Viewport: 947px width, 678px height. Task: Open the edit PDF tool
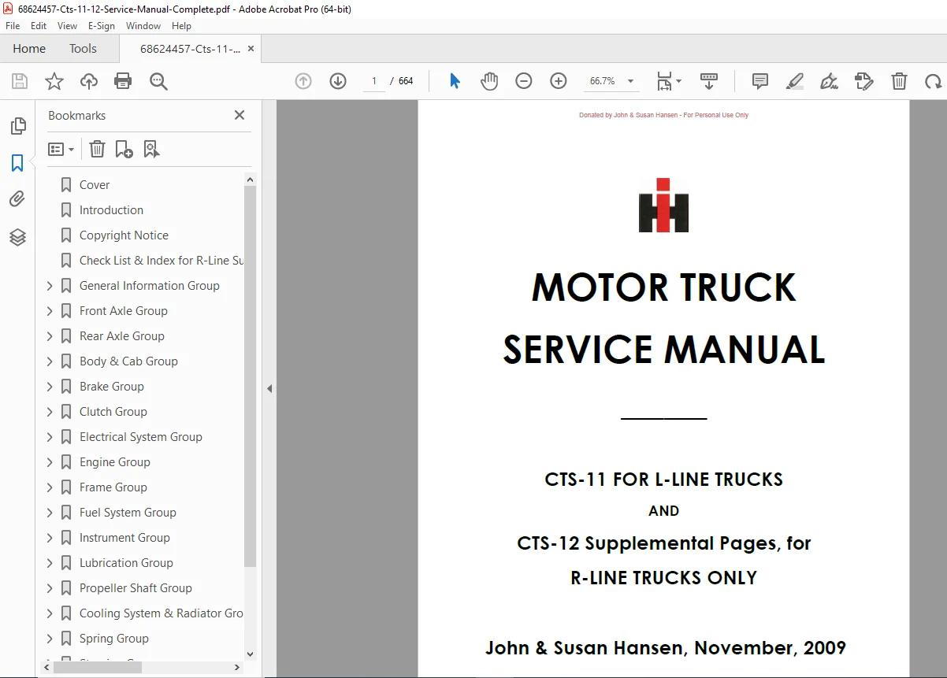(864, 81)
